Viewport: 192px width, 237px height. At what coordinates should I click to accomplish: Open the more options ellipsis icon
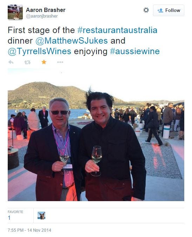point(60,62)
